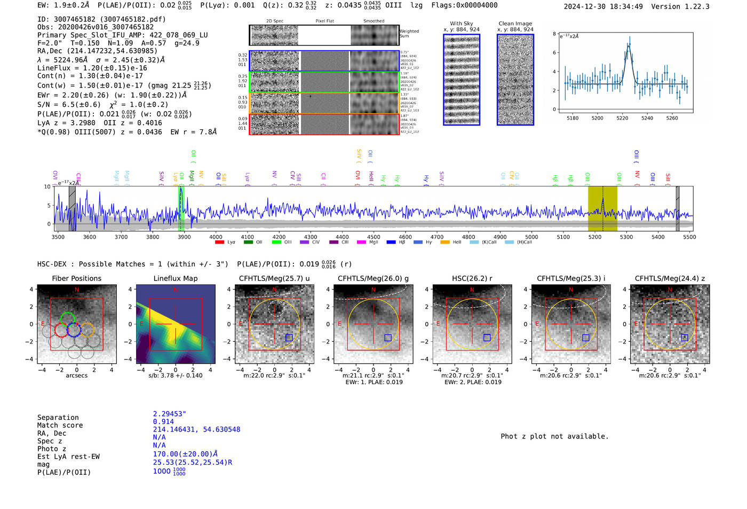This screenshot has height=509, width=747.
Task: Click the match score value 0.914
Action: pyautogui.click(x=163, y=422)
